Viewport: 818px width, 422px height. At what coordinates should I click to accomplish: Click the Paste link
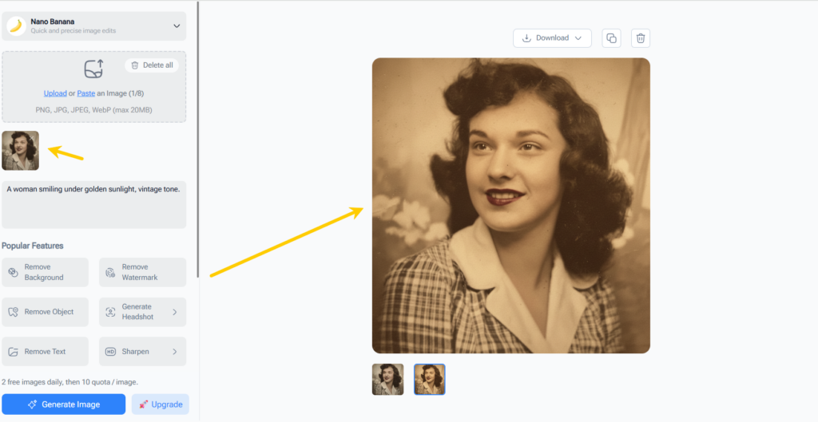pyautogui.click(x=85, y=93)
